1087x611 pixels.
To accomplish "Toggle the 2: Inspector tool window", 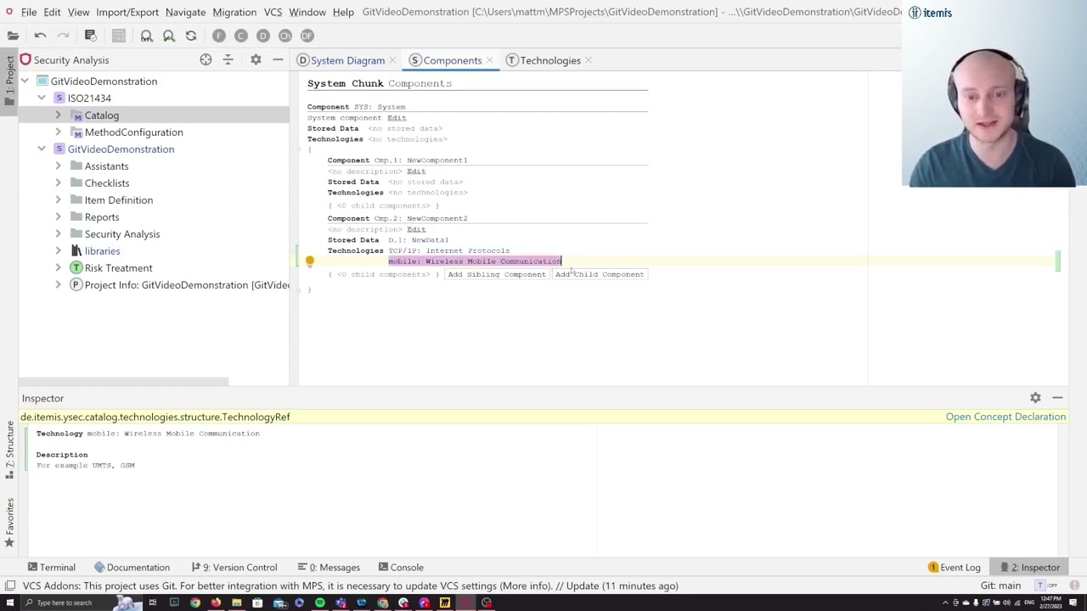I will [x=1029, y=567].
